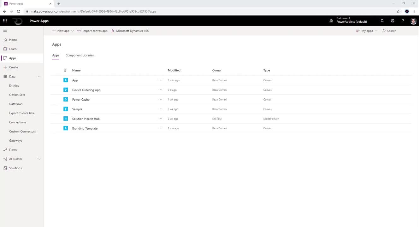
Task: Expand the New app dropdown arrow
Action: (73, 31)
